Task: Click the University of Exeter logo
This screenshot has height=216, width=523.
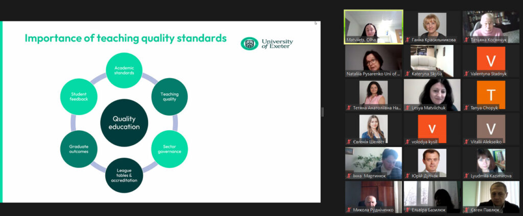Action: [267, 43]
